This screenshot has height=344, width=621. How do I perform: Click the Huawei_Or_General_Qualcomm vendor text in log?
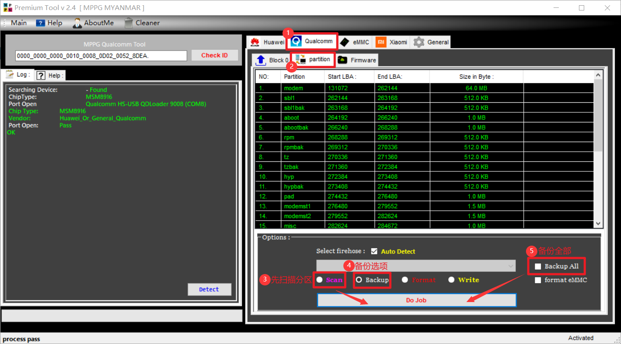coord(102,118)
